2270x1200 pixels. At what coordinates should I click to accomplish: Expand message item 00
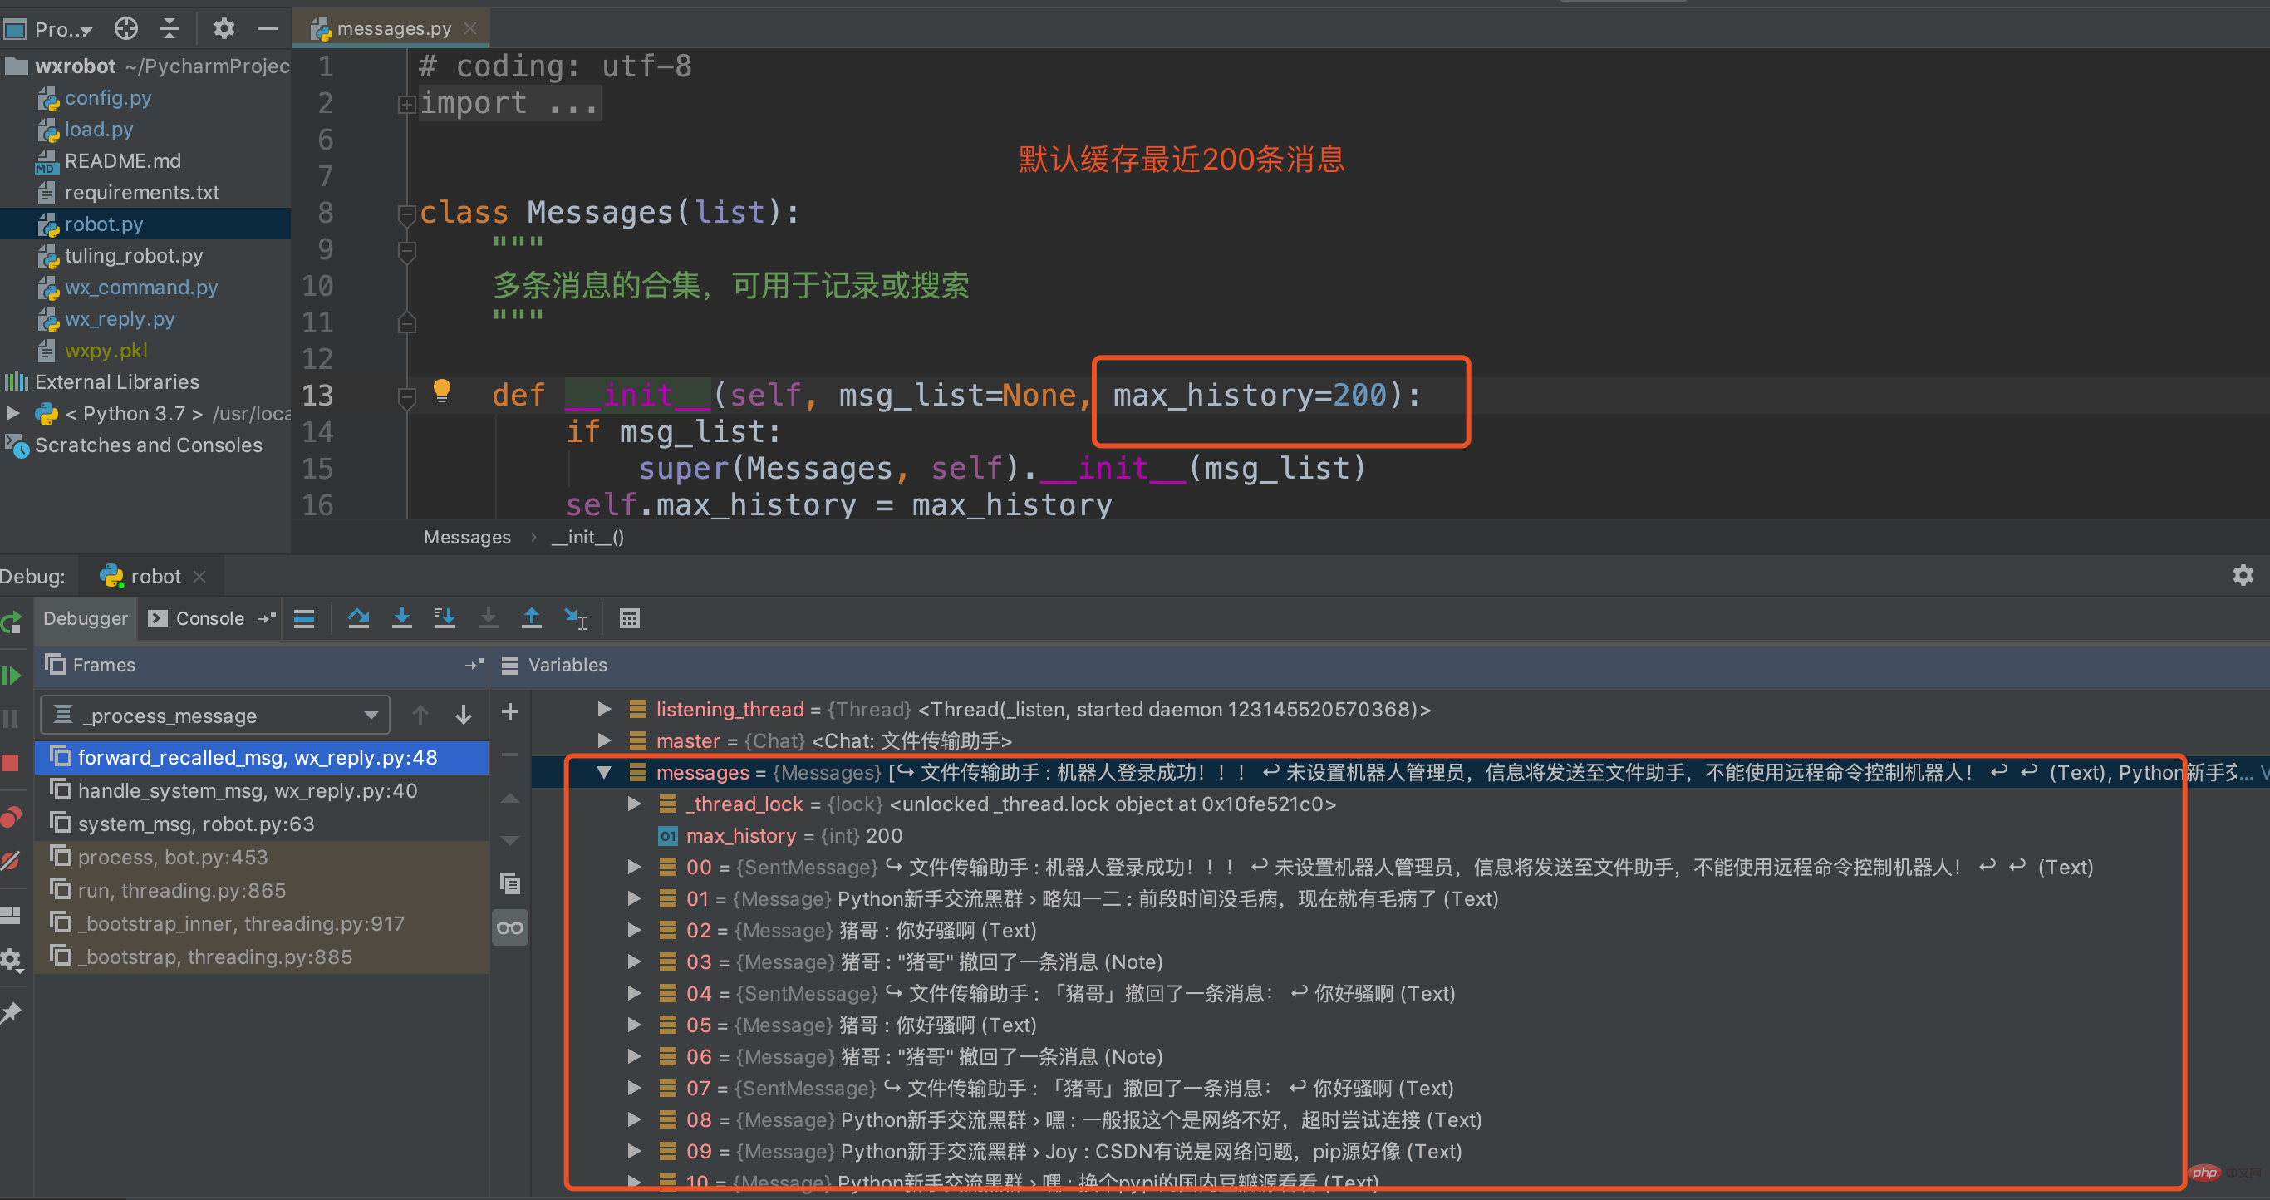(635, 867)
